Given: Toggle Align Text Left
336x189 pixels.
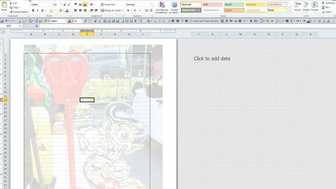Looking at the screenshot, I should 76,10.
